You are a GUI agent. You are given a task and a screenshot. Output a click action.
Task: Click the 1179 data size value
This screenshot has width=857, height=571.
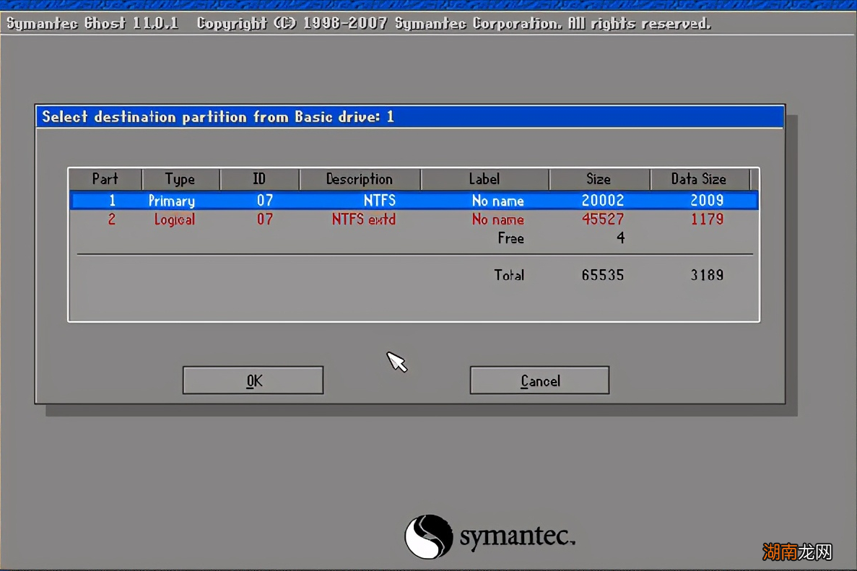[x=706, y=219]
